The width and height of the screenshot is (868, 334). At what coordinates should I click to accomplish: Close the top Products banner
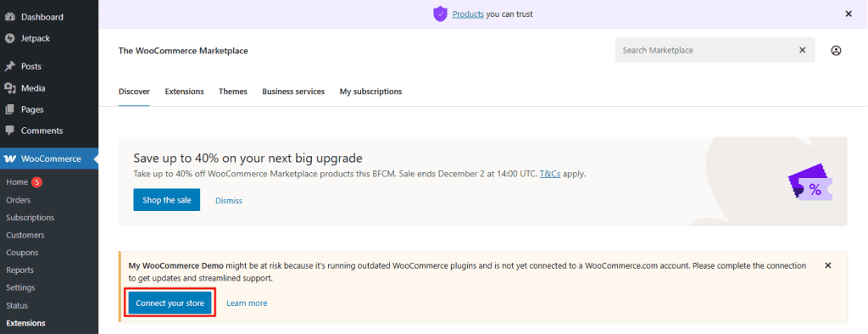tap(849, 14)
